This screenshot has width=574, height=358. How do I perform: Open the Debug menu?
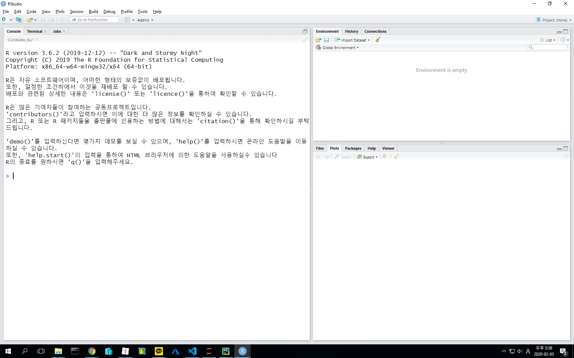coord(109,12)
